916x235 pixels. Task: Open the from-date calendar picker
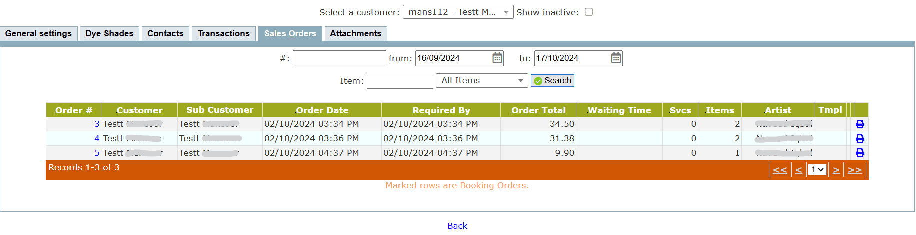point(497,58)
